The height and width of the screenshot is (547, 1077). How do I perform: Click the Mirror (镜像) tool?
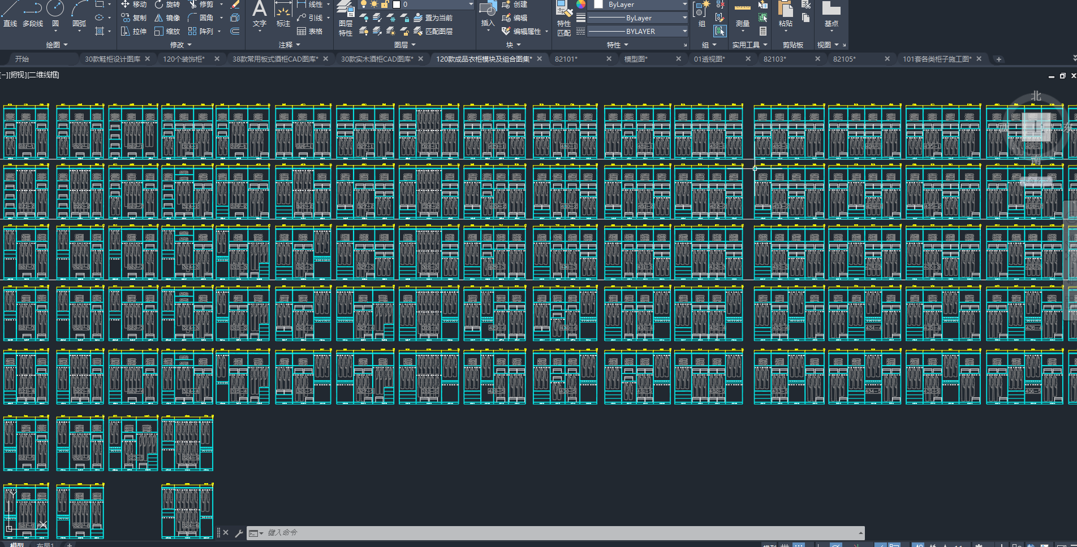tap(167, 18)
